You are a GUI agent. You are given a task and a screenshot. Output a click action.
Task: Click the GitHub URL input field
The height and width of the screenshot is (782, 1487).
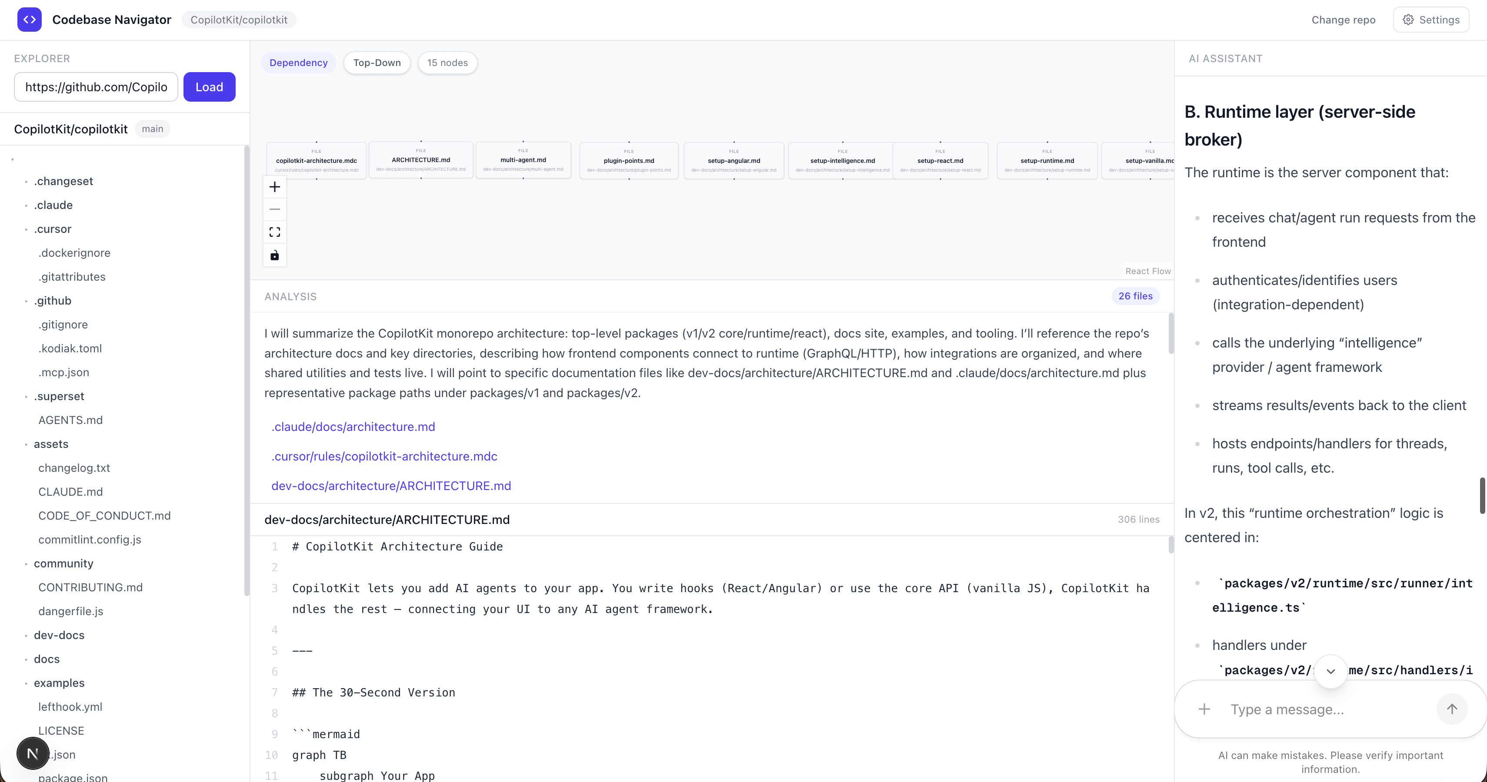click(x=96, y=87)
